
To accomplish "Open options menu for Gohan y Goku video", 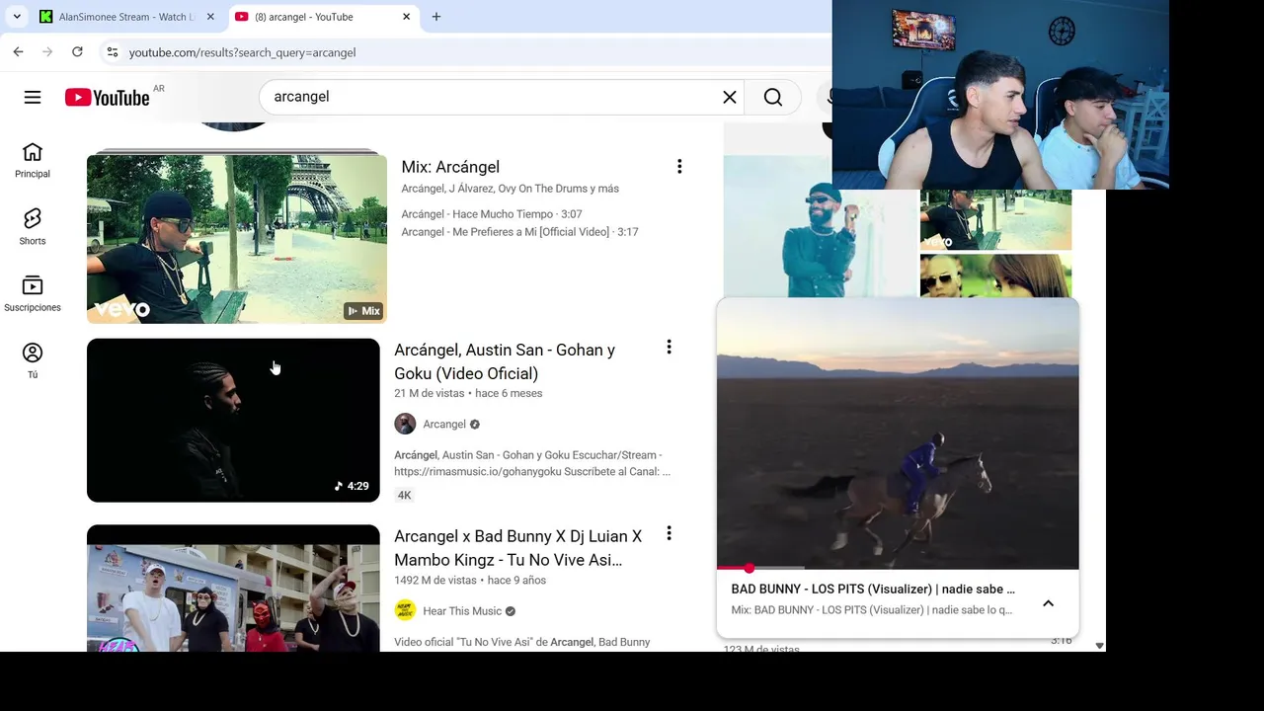I will (669, 347).
